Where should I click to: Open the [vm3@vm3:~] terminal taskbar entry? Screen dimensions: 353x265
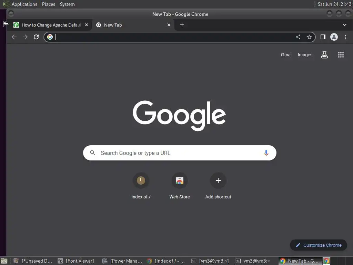point(210,261)
